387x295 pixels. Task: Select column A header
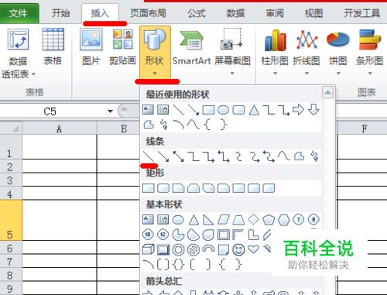point(60,129)
